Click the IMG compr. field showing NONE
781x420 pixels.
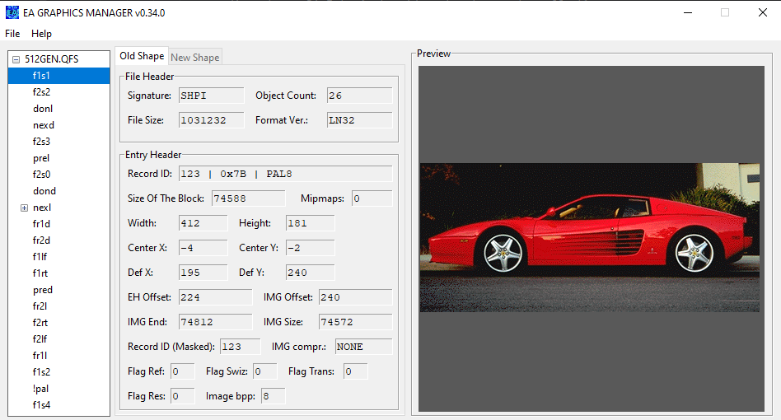pyautogui.click(x=363, y=347)
